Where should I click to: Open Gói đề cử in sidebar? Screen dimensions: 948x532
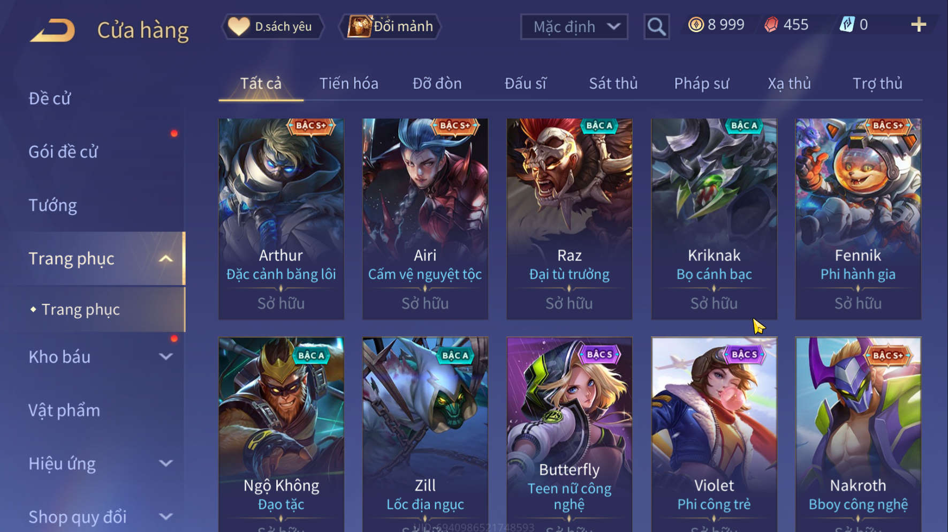[63, 152]
